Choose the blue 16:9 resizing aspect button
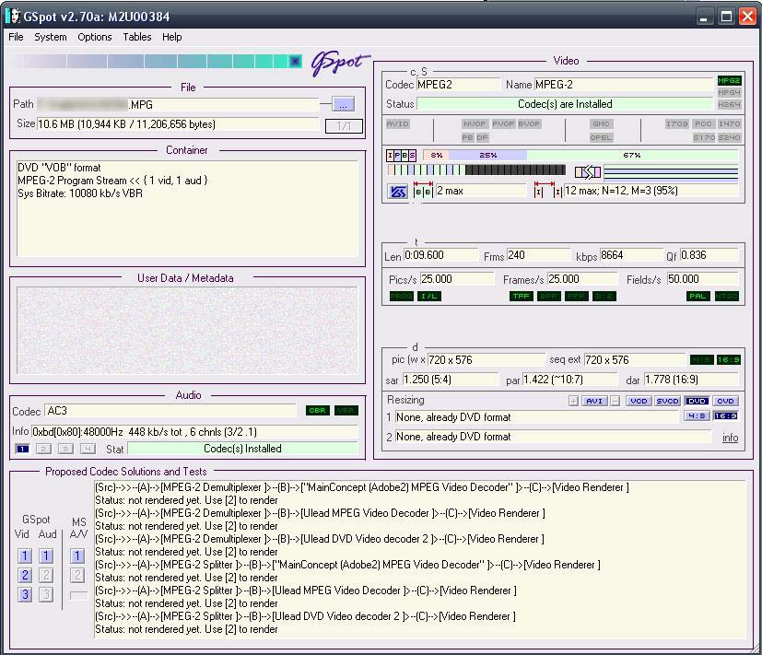 click(725, 415)
